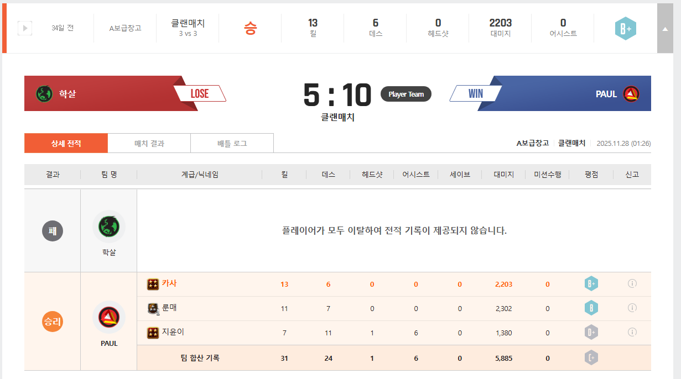The image size is (681, 379).
Task: Click the D+ grade badge for 지윤이
Action: pos(591,333)
